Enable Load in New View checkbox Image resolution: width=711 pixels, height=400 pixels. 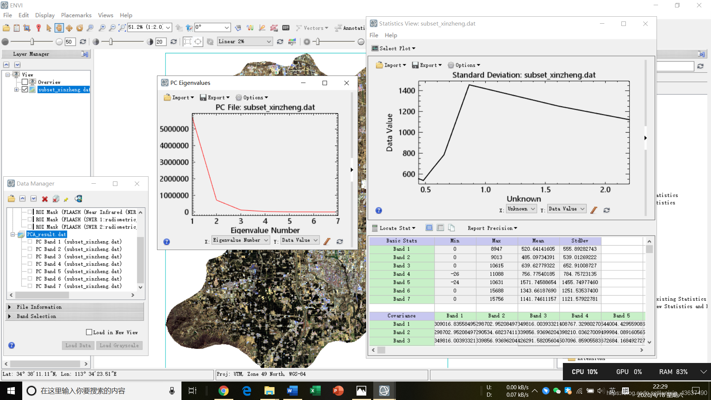pyautogui.click(x=89, y=332)
